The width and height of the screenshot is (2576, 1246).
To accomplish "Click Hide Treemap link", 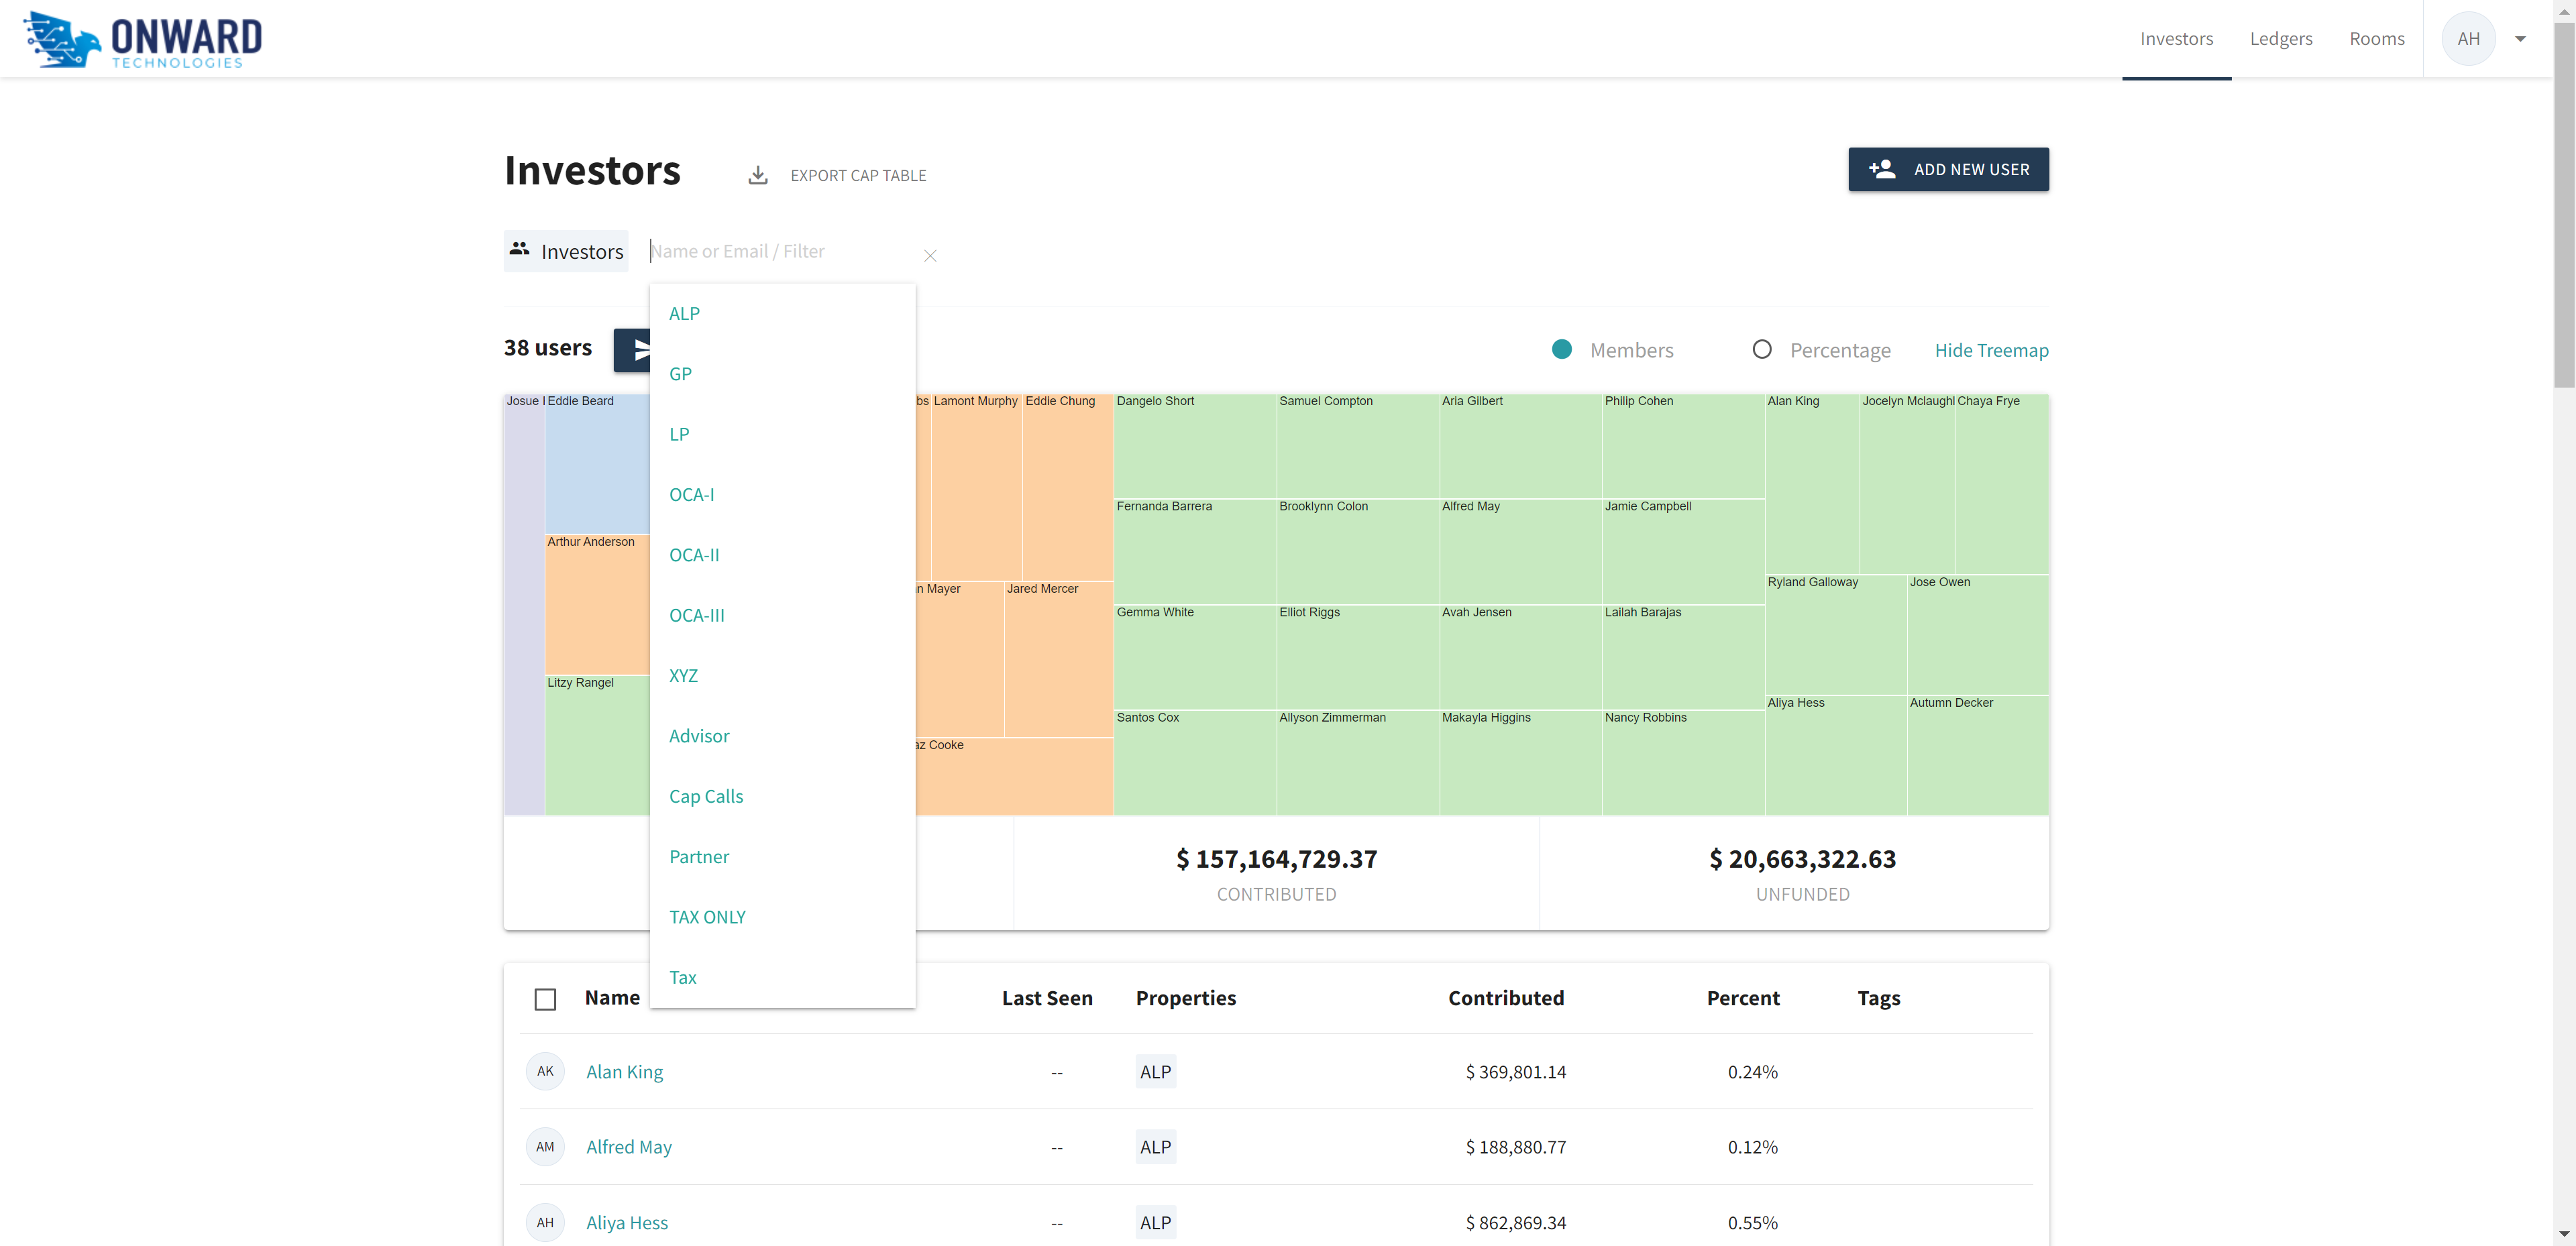I will (x=1991, y=350).
